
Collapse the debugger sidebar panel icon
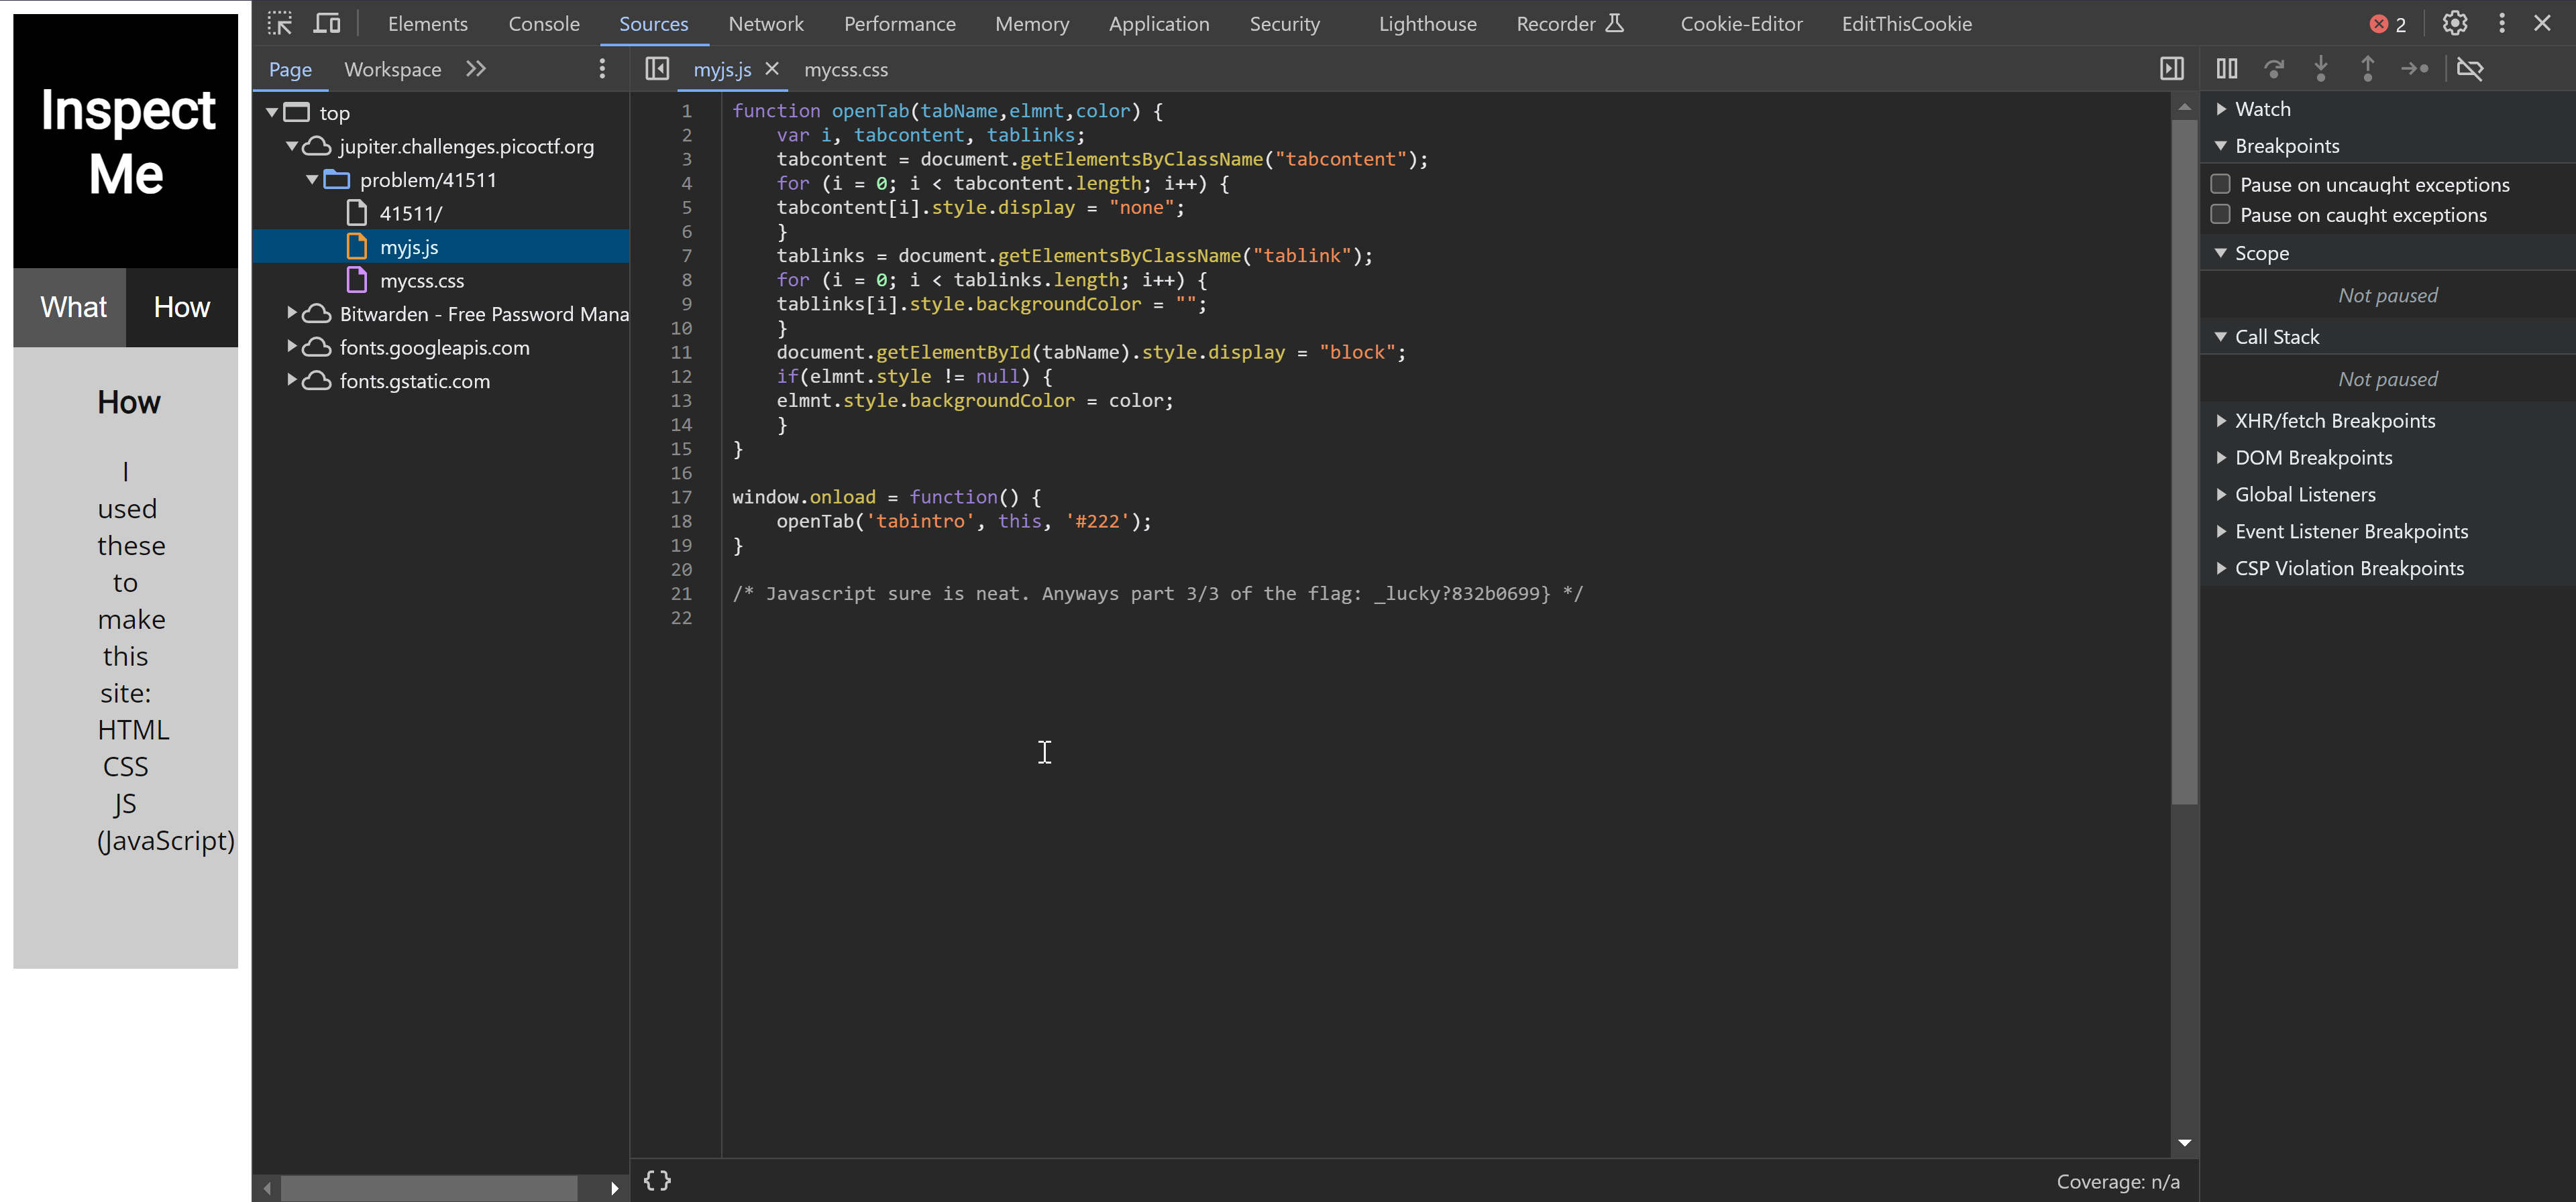[x=2172, y=69]
